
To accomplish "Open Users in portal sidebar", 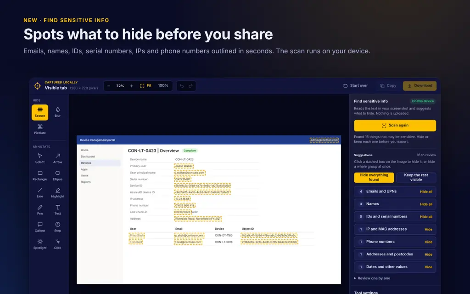I will [84, 175].
